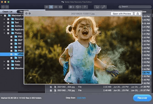Click the share icon in preview

pos(138,13)
